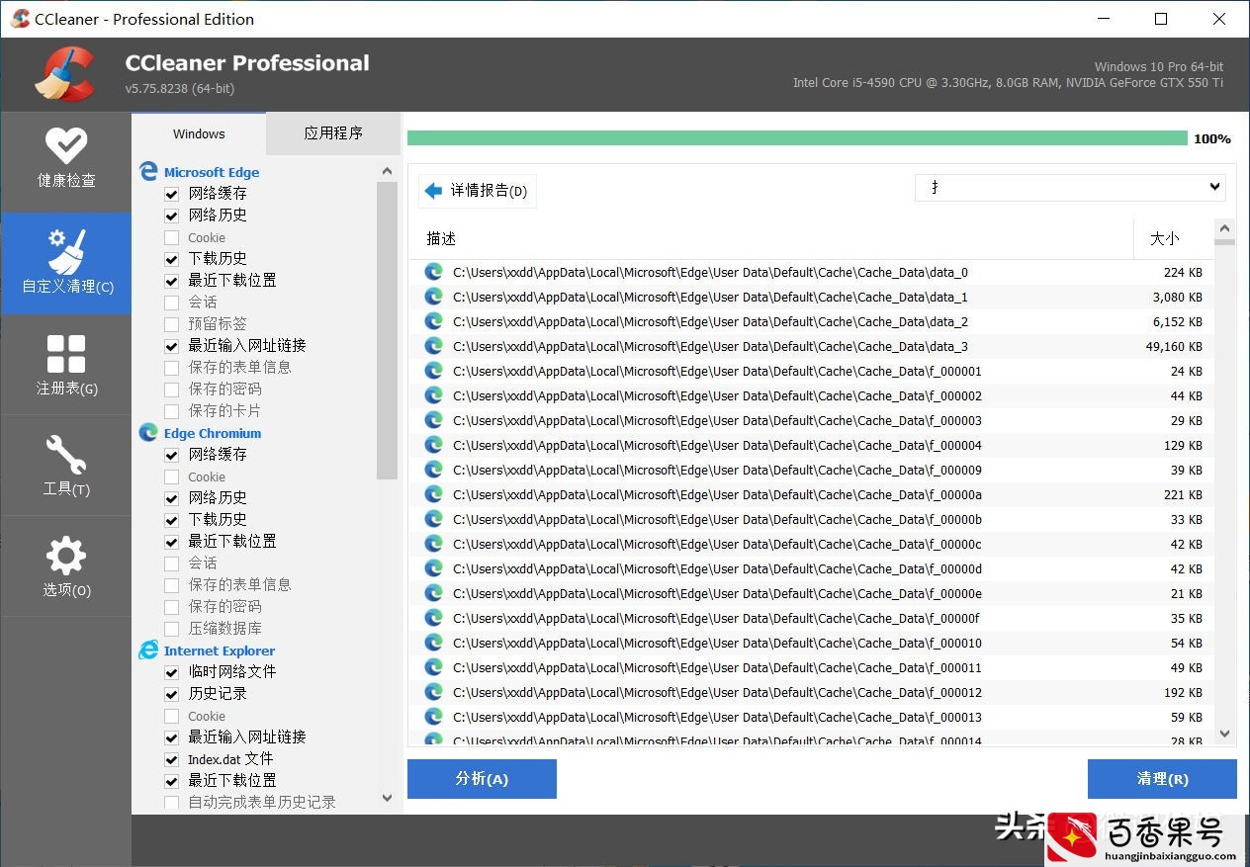Uncheck 历史记录 under Internet Explorer
The width and height of the screenshot is (1250, 867).
pyautogui.click(x=172, y=694)
